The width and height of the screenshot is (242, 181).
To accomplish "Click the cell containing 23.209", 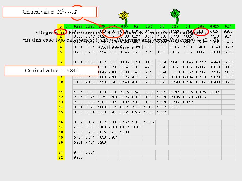I will [228, 82].
